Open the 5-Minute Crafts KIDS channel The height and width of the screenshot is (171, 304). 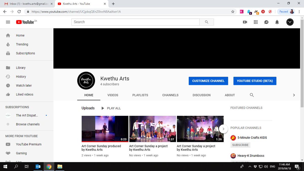click(x=252, y=138)
